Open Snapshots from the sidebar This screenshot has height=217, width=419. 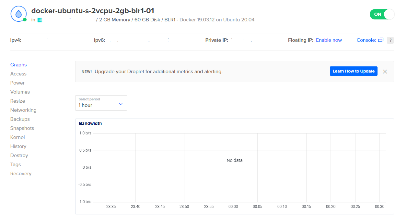point(22,128)
